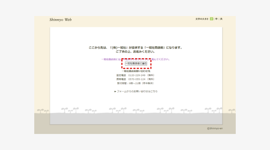270x150 pixels.
Task: Open the フォームからのお問い合わせはこちら link
Action: click(137, 91)
